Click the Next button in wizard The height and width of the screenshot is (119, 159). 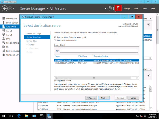point(104,98)
